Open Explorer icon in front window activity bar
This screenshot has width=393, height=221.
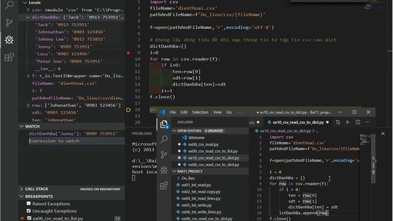[x=164, y=124]
